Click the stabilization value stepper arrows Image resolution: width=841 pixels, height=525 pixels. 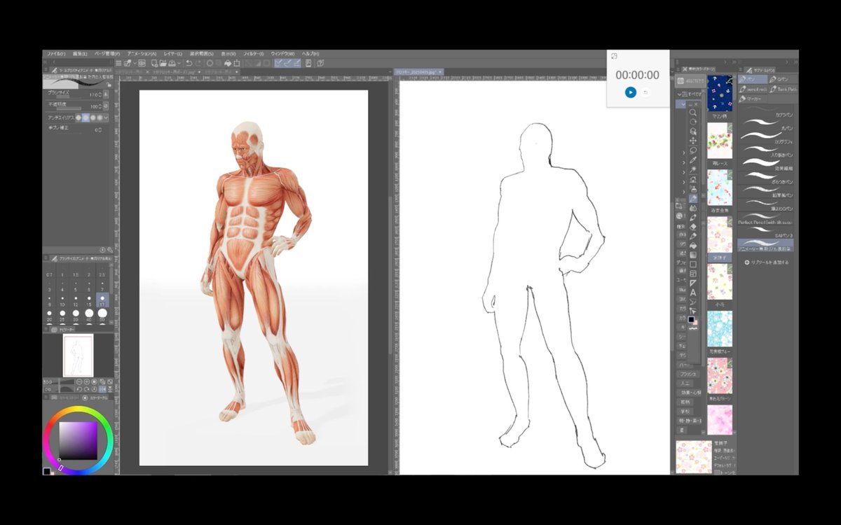(100, 130)
